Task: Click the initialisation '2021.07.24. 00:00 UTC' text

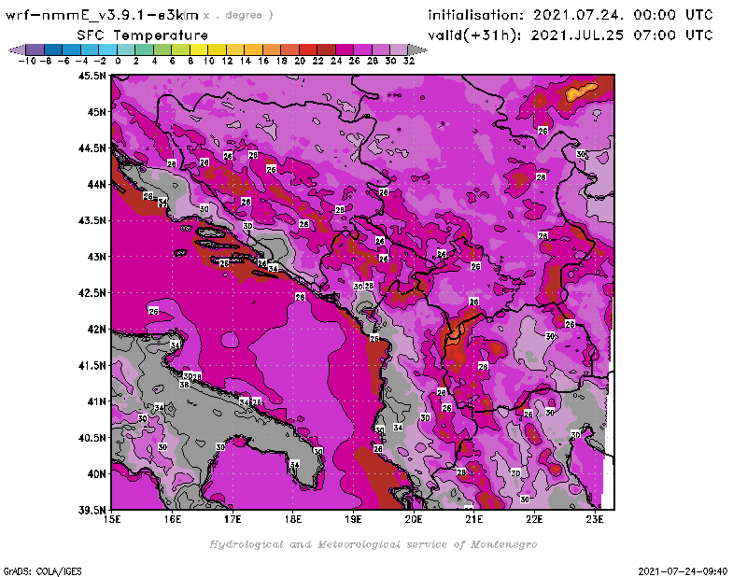Action: 623,15
